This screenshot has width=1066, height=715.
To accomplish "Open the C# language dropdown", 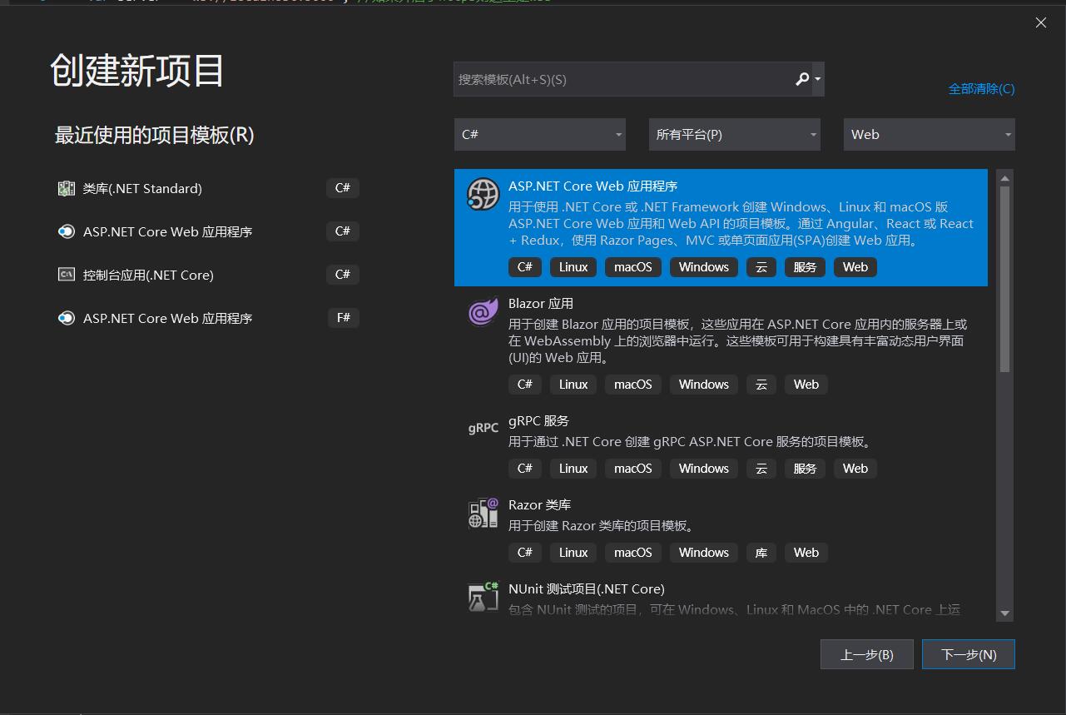I will tap(539, 134).
